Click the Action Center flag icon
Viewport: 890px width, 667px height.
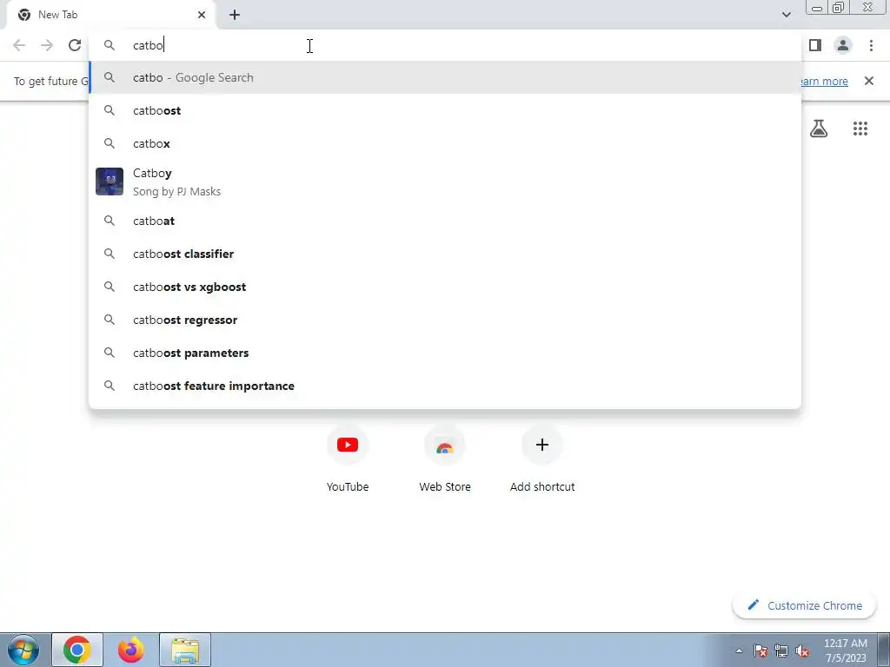coord(760,650)
